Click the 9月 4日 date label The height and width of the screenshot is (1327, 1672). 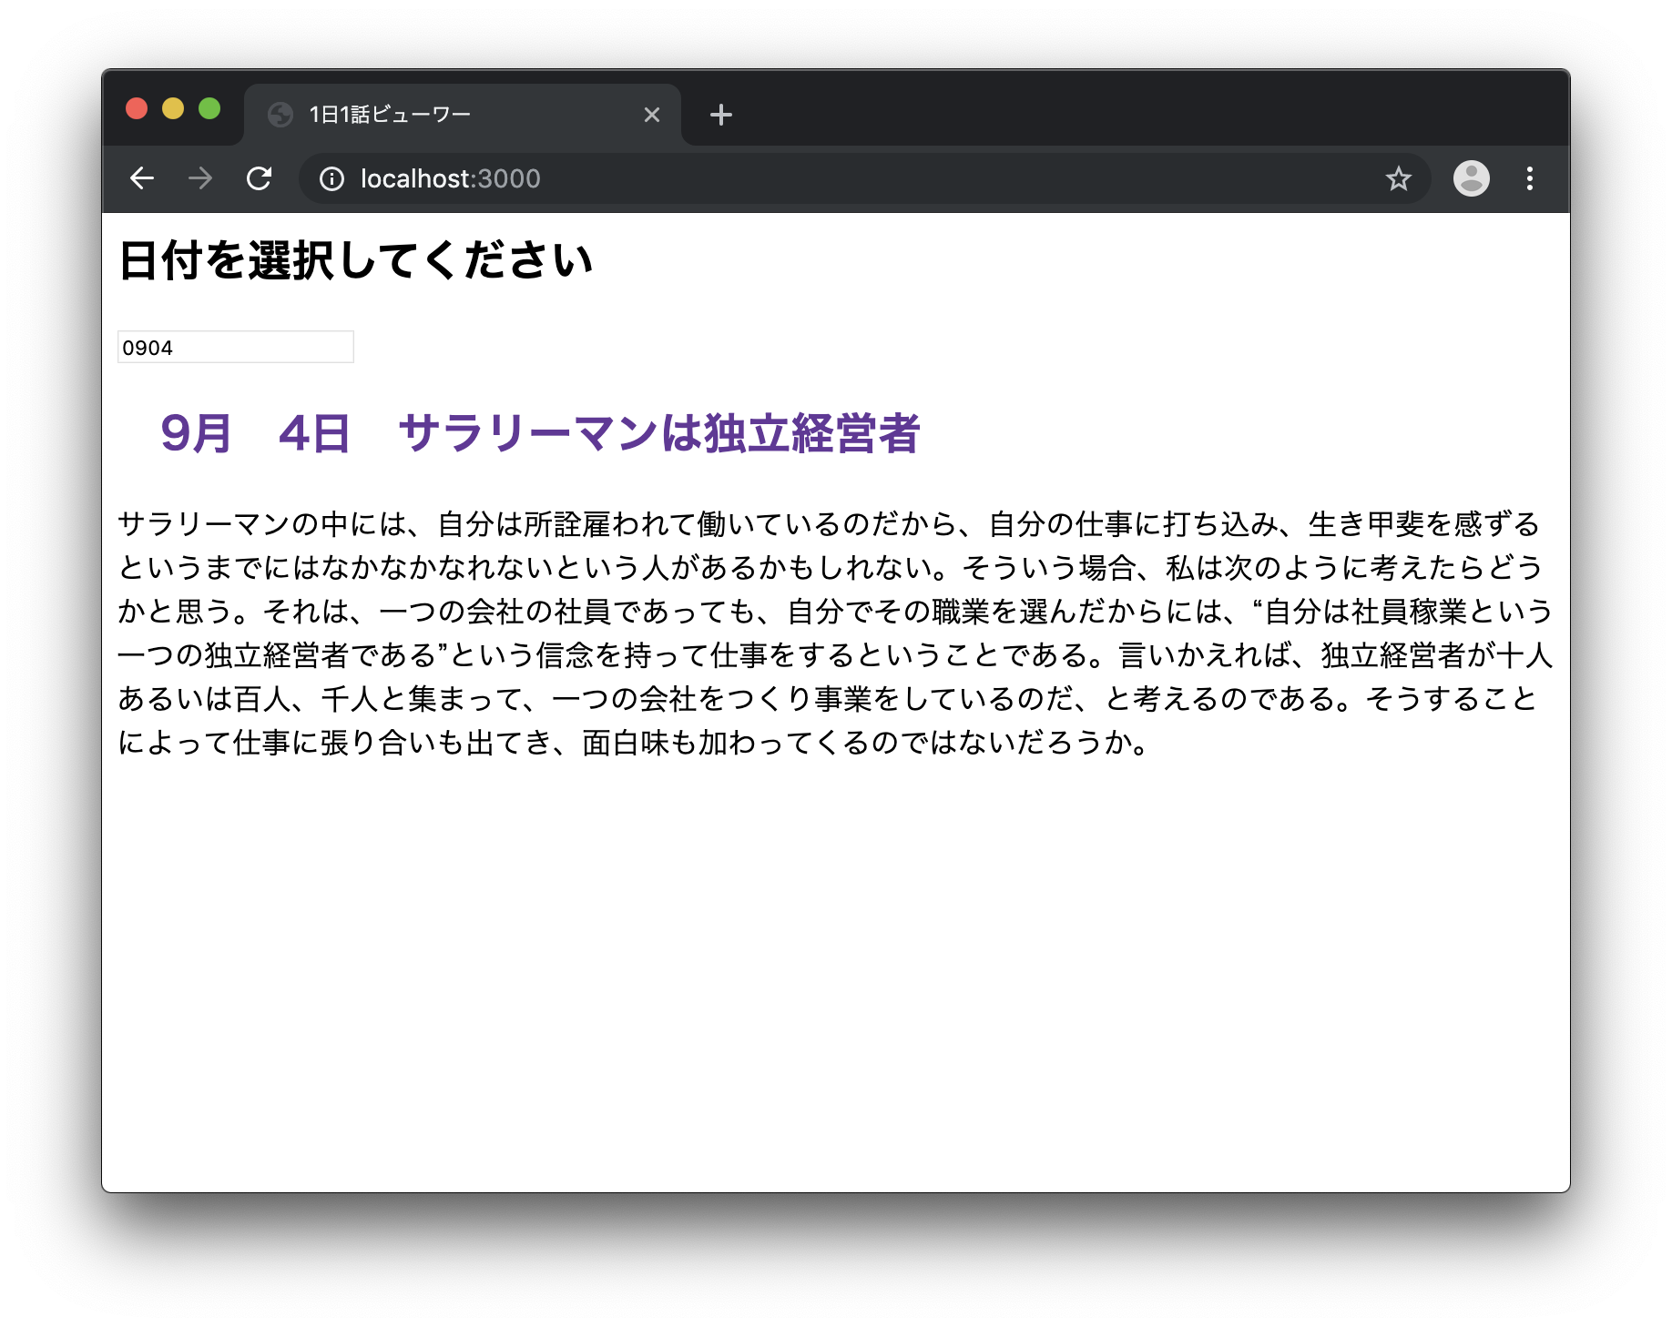tap(260, 434)
